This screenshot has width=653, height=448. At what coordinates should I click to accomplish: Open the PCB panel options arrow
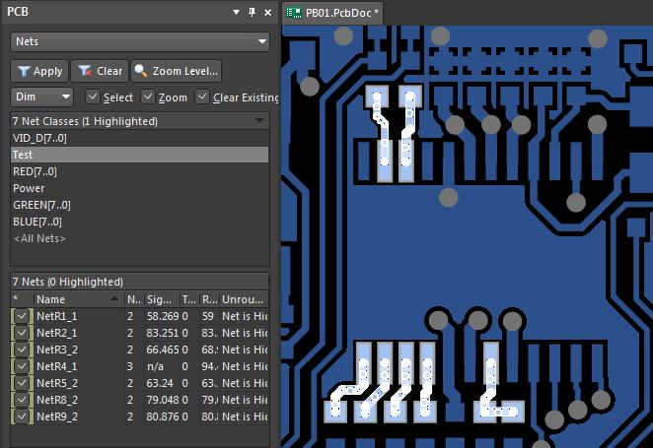pos(236,12)
